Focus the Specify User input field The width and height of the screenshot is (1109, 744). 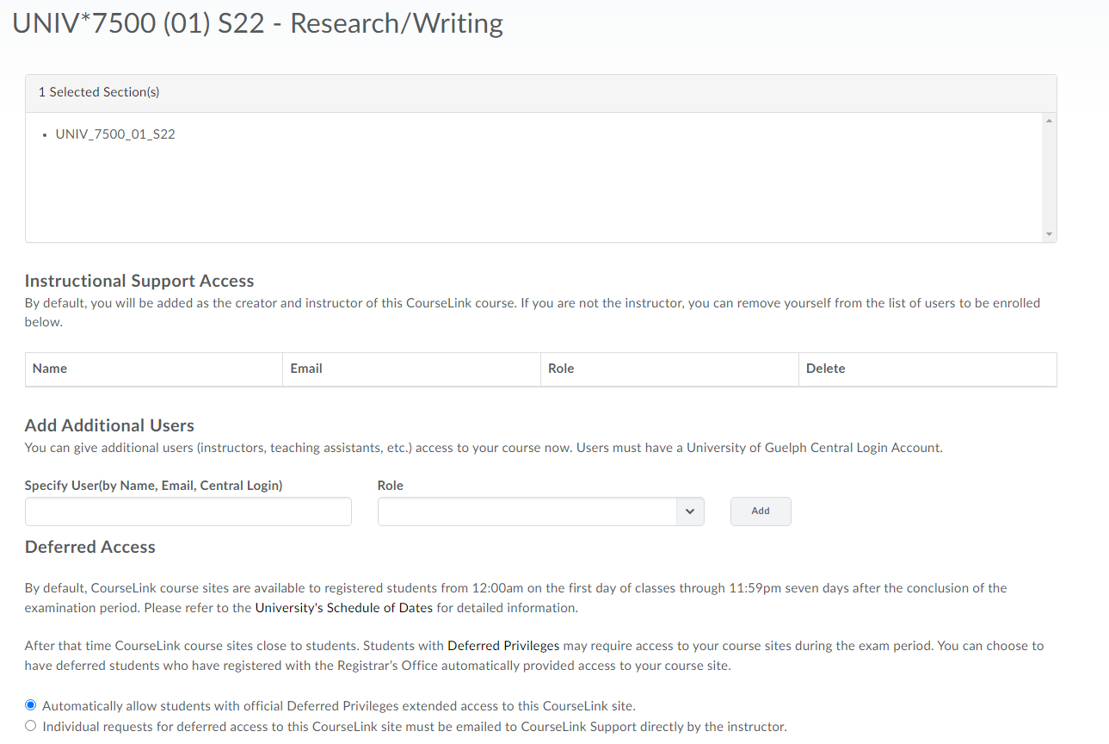pyautogui.click(x=188, y=512)
